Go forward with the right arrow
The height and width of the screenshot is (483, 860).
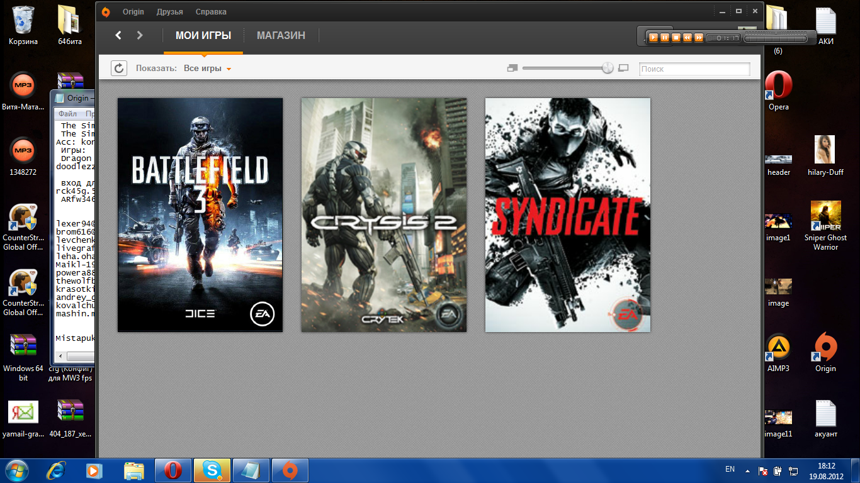point(140,35)
